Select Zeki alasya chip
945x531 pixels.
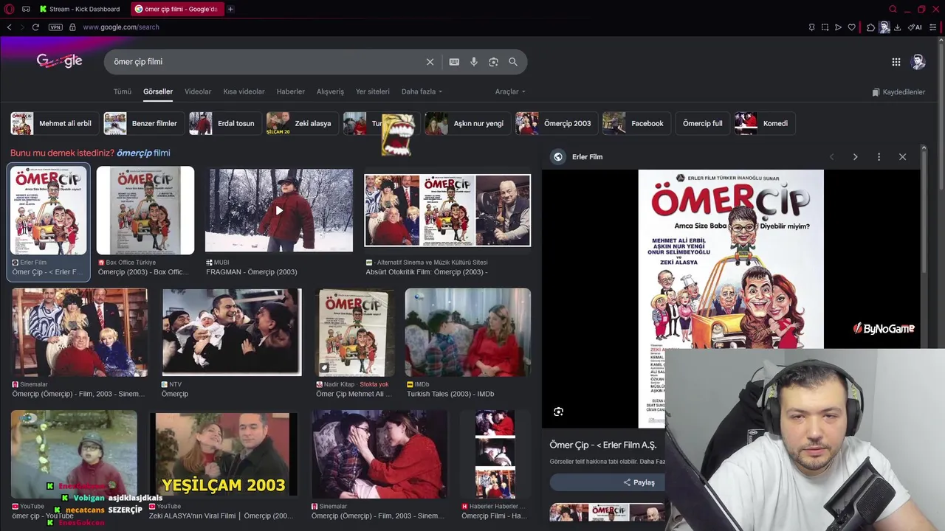(x=301, y=123)
